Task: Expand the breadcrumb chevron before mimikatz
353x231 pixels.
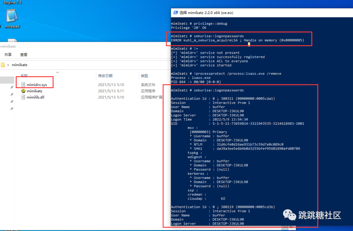Action: tap(8, 65)
